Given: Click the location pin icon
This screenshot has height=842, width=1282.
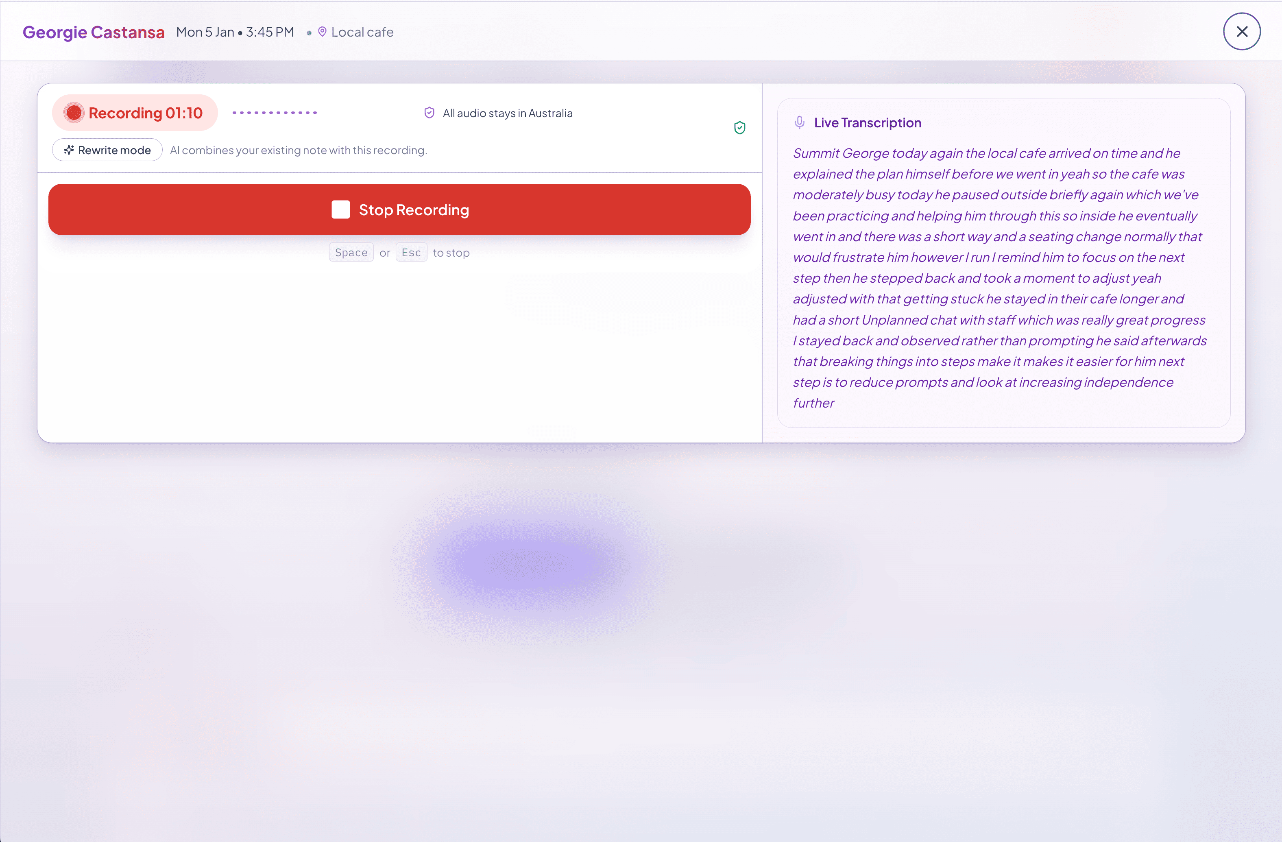Looking at the screenshot, I should (322, 32).
